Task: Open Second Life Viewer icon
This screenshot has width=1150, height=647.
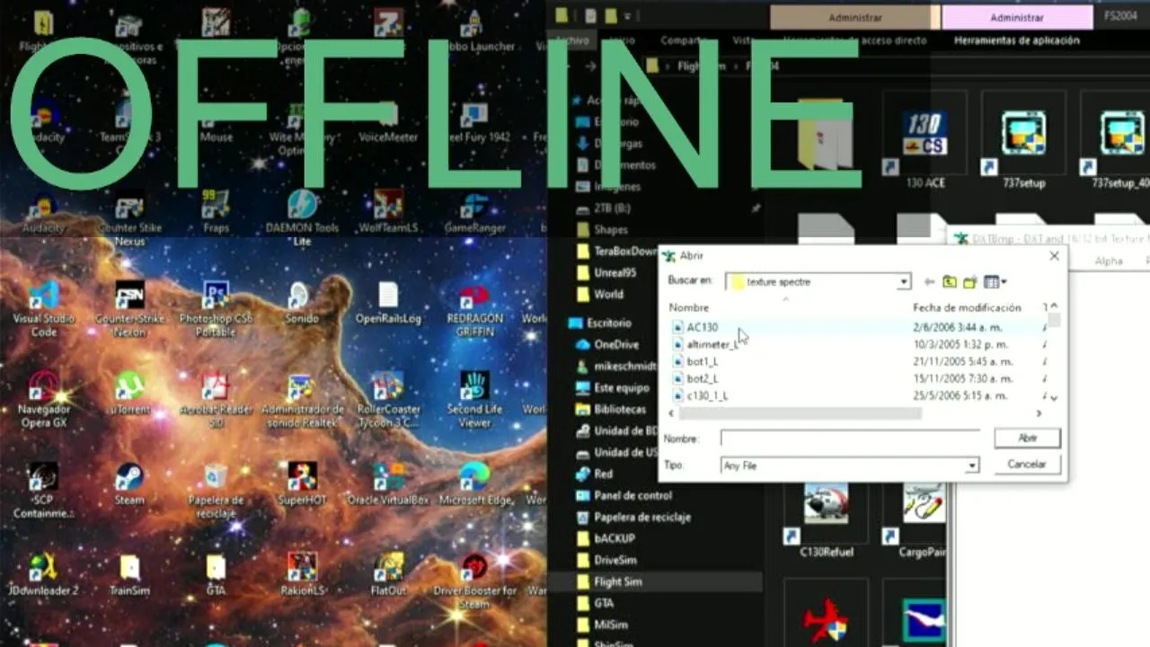Action: tap(474, 399)
